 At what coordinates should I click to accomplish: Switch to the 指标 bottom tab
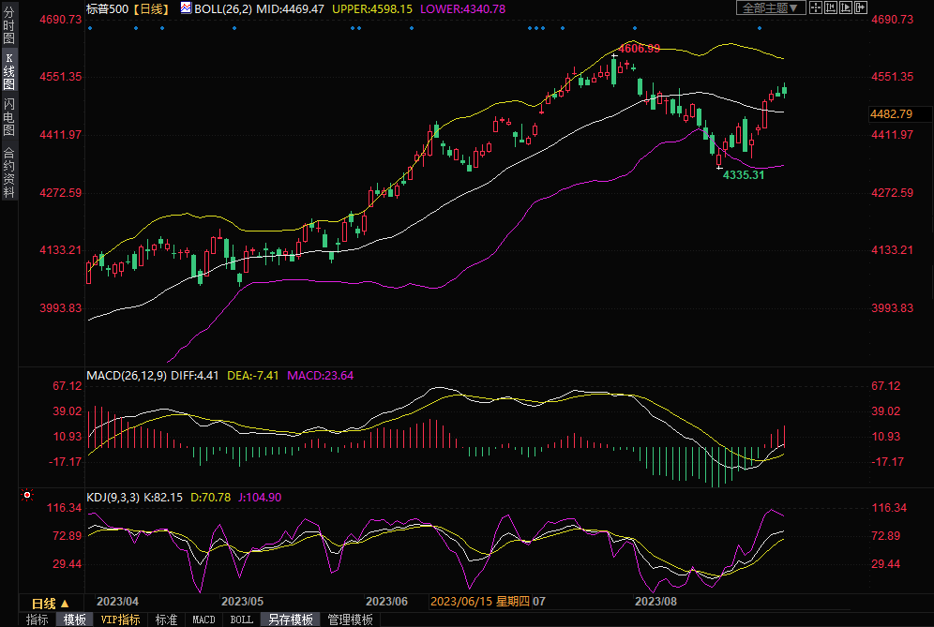(38, 620)
